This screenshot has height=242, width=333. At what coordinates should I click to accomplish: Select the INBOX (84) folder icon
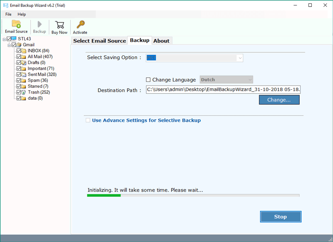click(x=24, y=51)
